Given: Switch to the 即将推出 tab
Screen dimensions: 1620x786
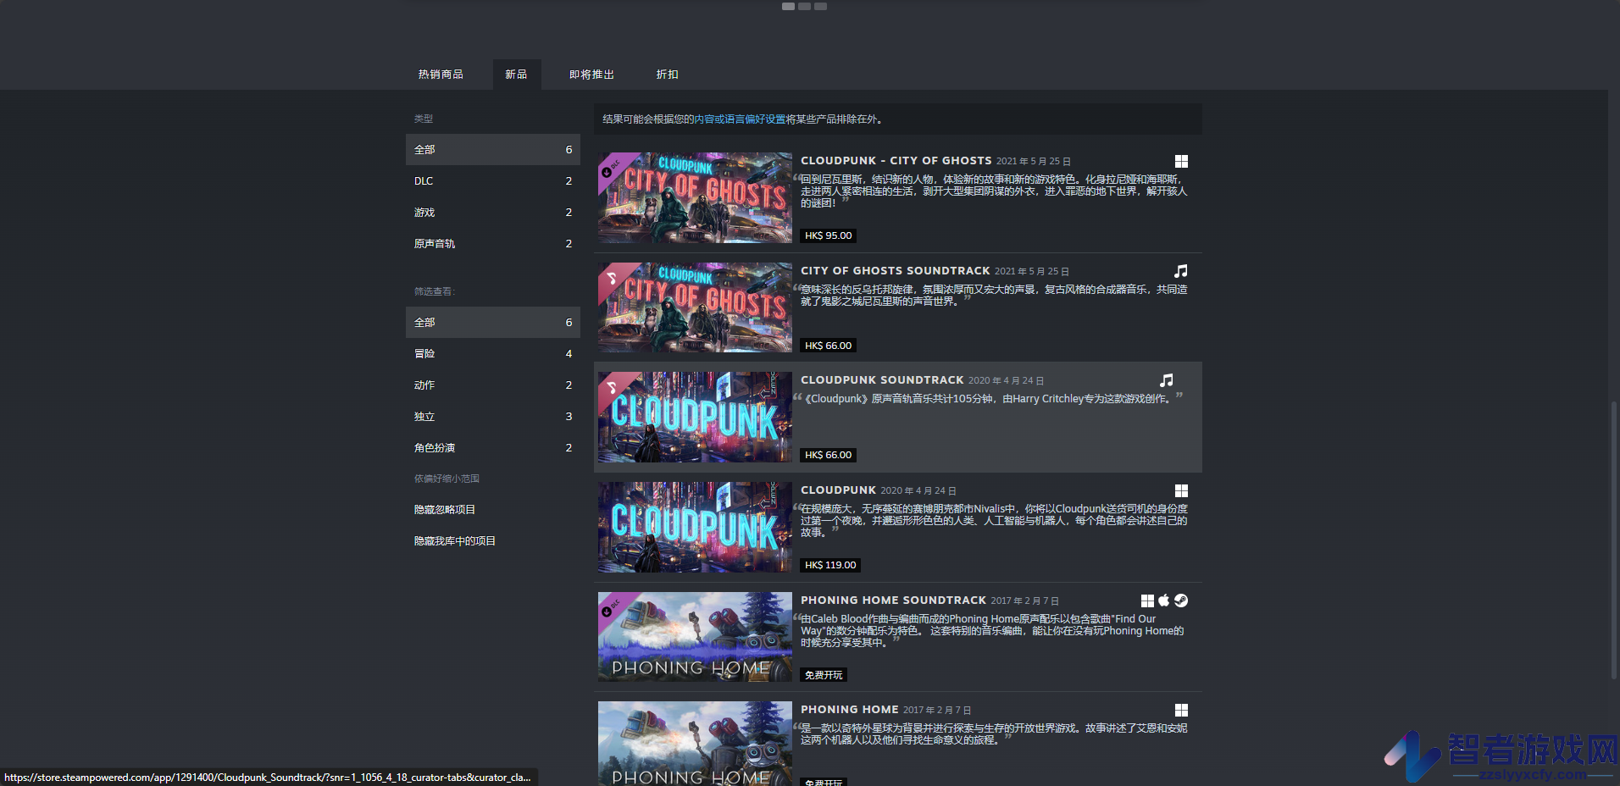Looking at the screenshot, I should [591, 75].
